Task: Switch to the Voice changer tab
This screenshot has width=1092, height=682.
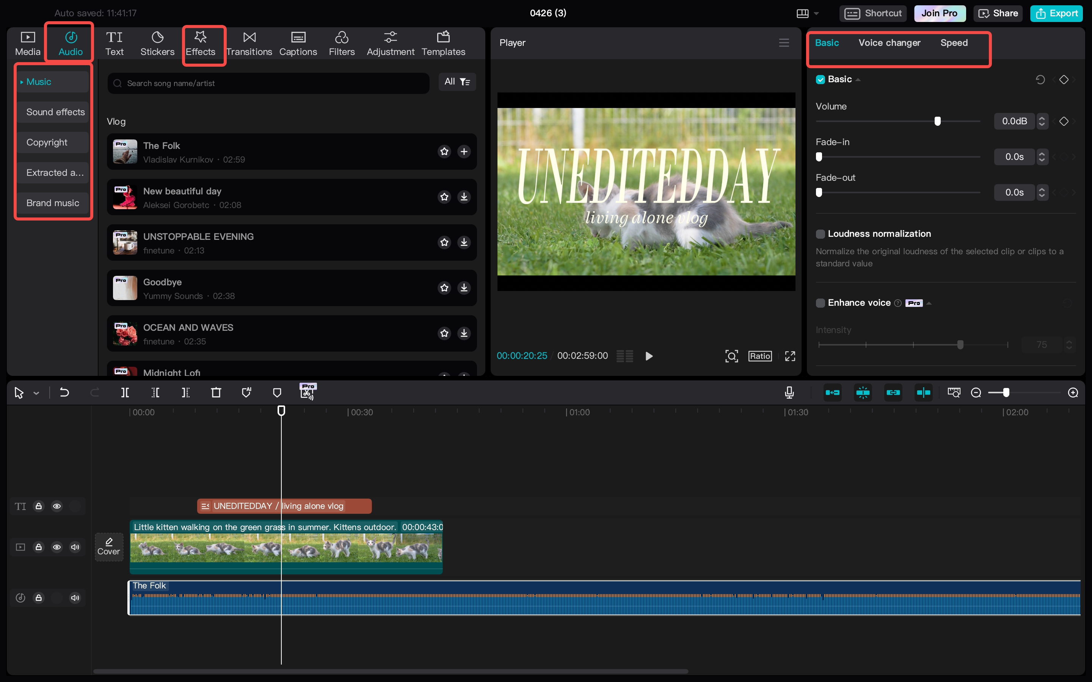Action: coord(889,43)
